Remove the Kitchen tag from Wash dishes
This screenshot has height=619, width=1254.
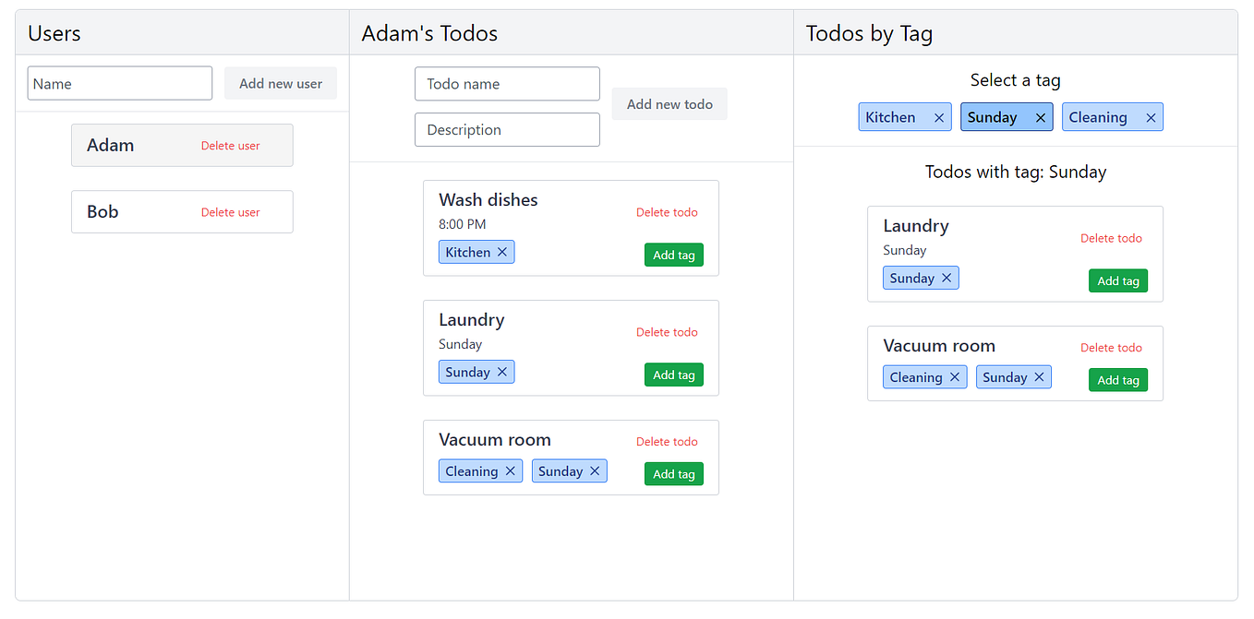click(502, 251)
